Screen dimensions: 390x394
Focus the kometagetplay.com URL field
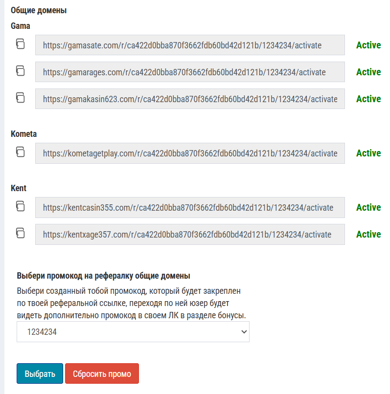[x=190, y=153]
